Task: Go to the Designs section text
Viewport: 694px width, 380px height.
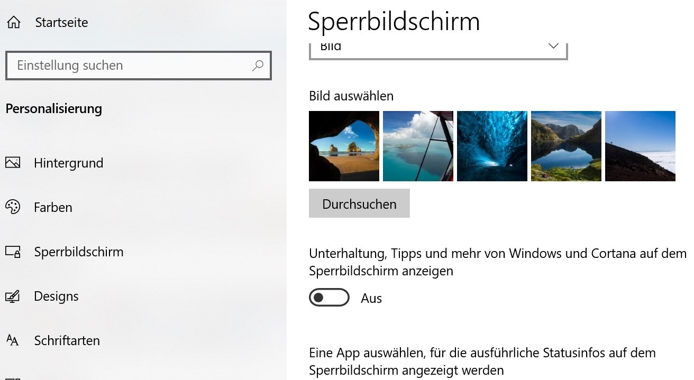Action: (56, 296)
